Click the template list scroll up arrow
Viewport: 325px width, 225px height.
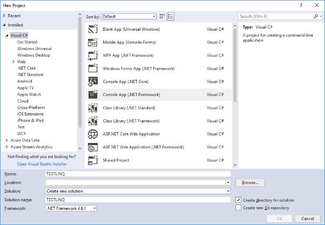pyautogui.click(x=235, y=25)
